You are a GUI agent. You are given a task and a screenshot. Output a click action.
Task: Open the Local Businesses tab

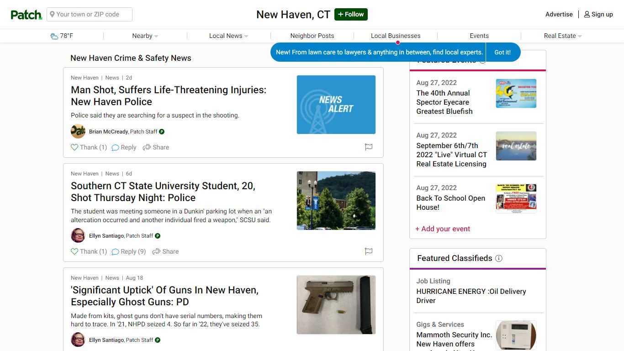click(396, 36)
